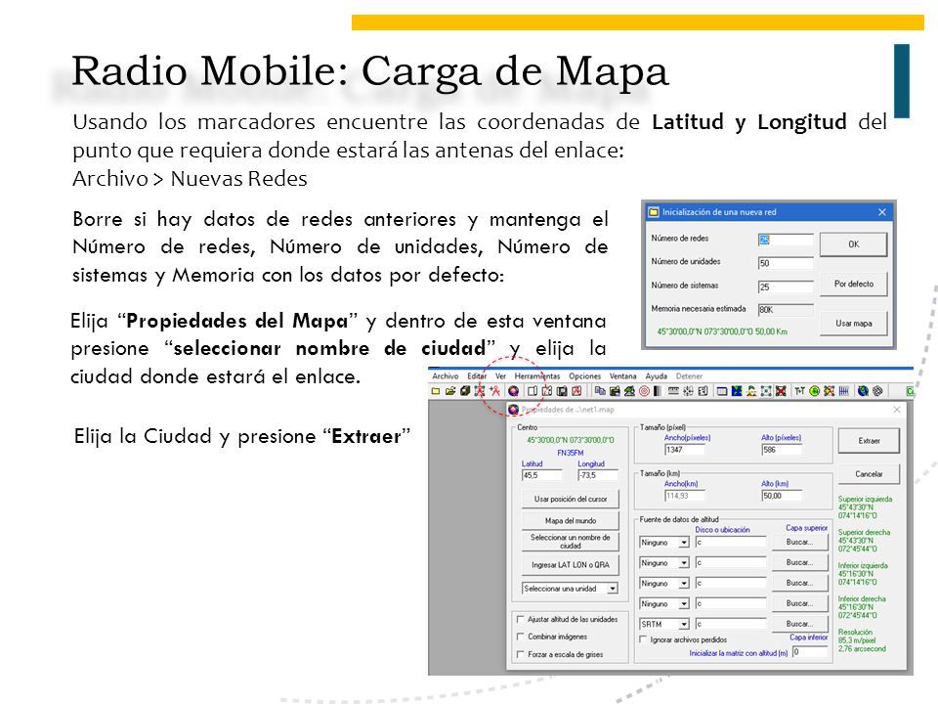Click the red X square toolbar icon
Viewport: 938px width, 704px height.
click(781, 391)
